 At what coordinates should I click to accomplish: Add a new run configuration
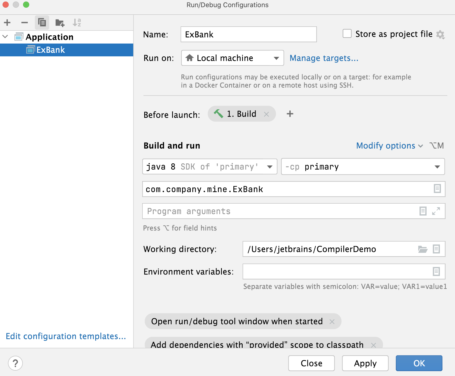pos(7,23)
